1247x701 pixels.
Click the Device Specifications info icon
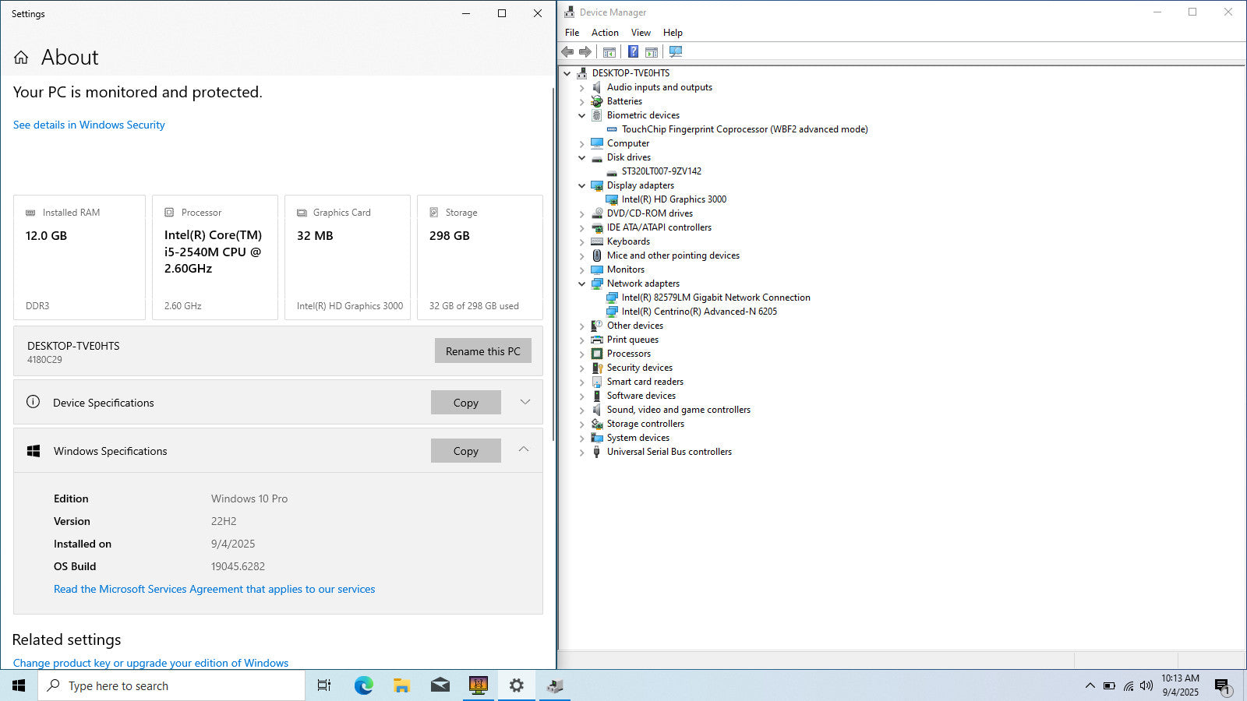click(33, 402)
